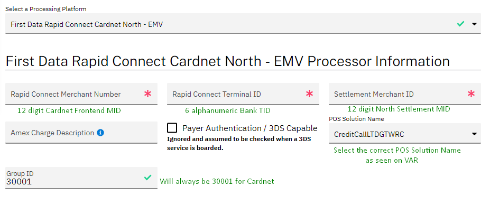
Task: Click the green checkmark in Processing Platform field
Action: tap(460, 24)
